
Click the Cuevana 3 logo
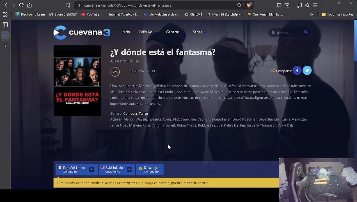coord(82,33)
